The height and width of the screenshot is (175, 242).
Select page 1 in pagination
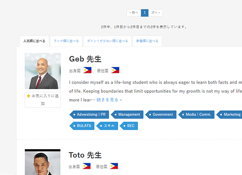145,13
